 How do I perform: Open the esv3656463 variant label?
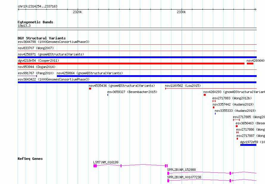pyautogui.click(x=250, y=123)
